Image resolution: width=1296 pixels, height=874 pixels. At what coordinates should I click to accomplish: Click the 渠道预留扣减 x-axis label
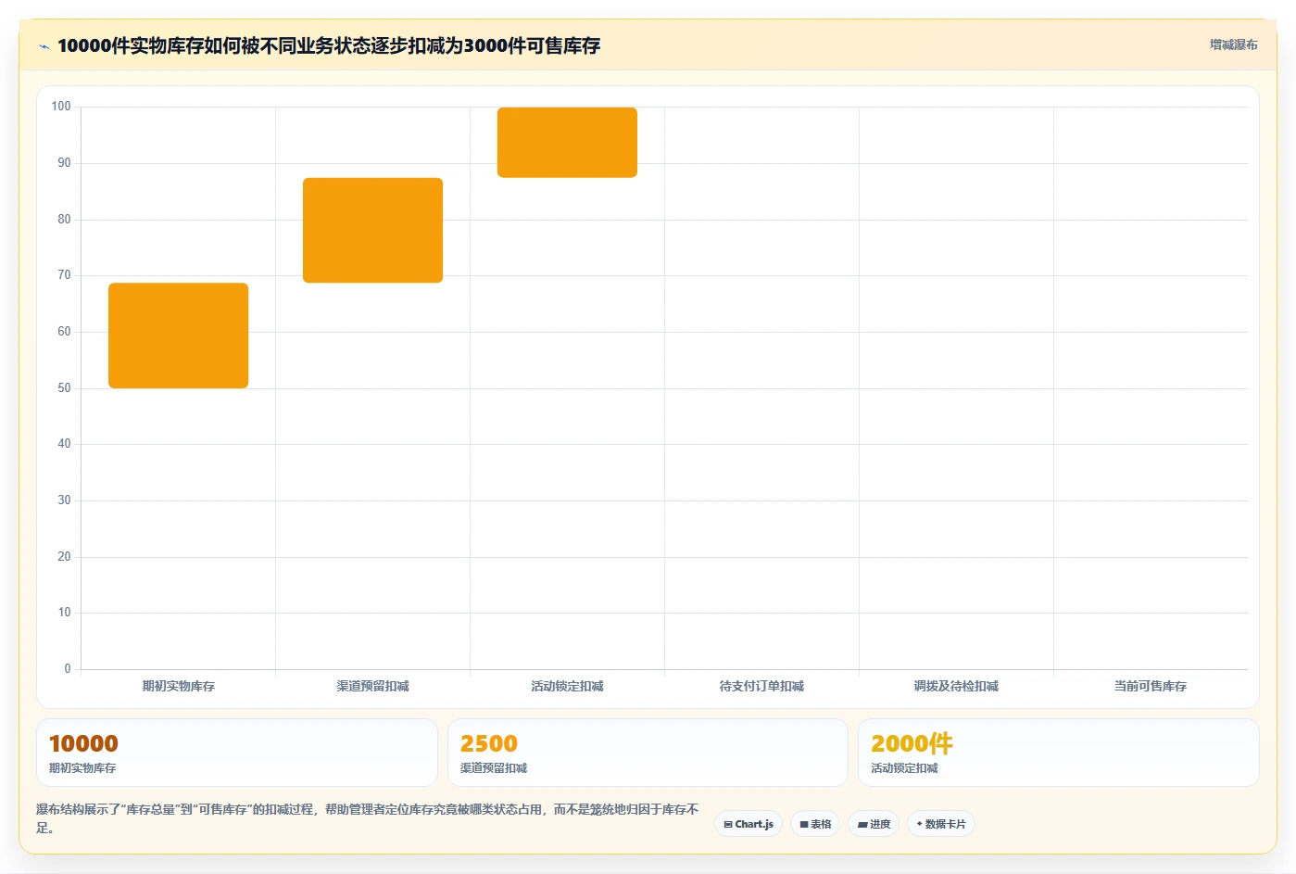pos(373,686)
